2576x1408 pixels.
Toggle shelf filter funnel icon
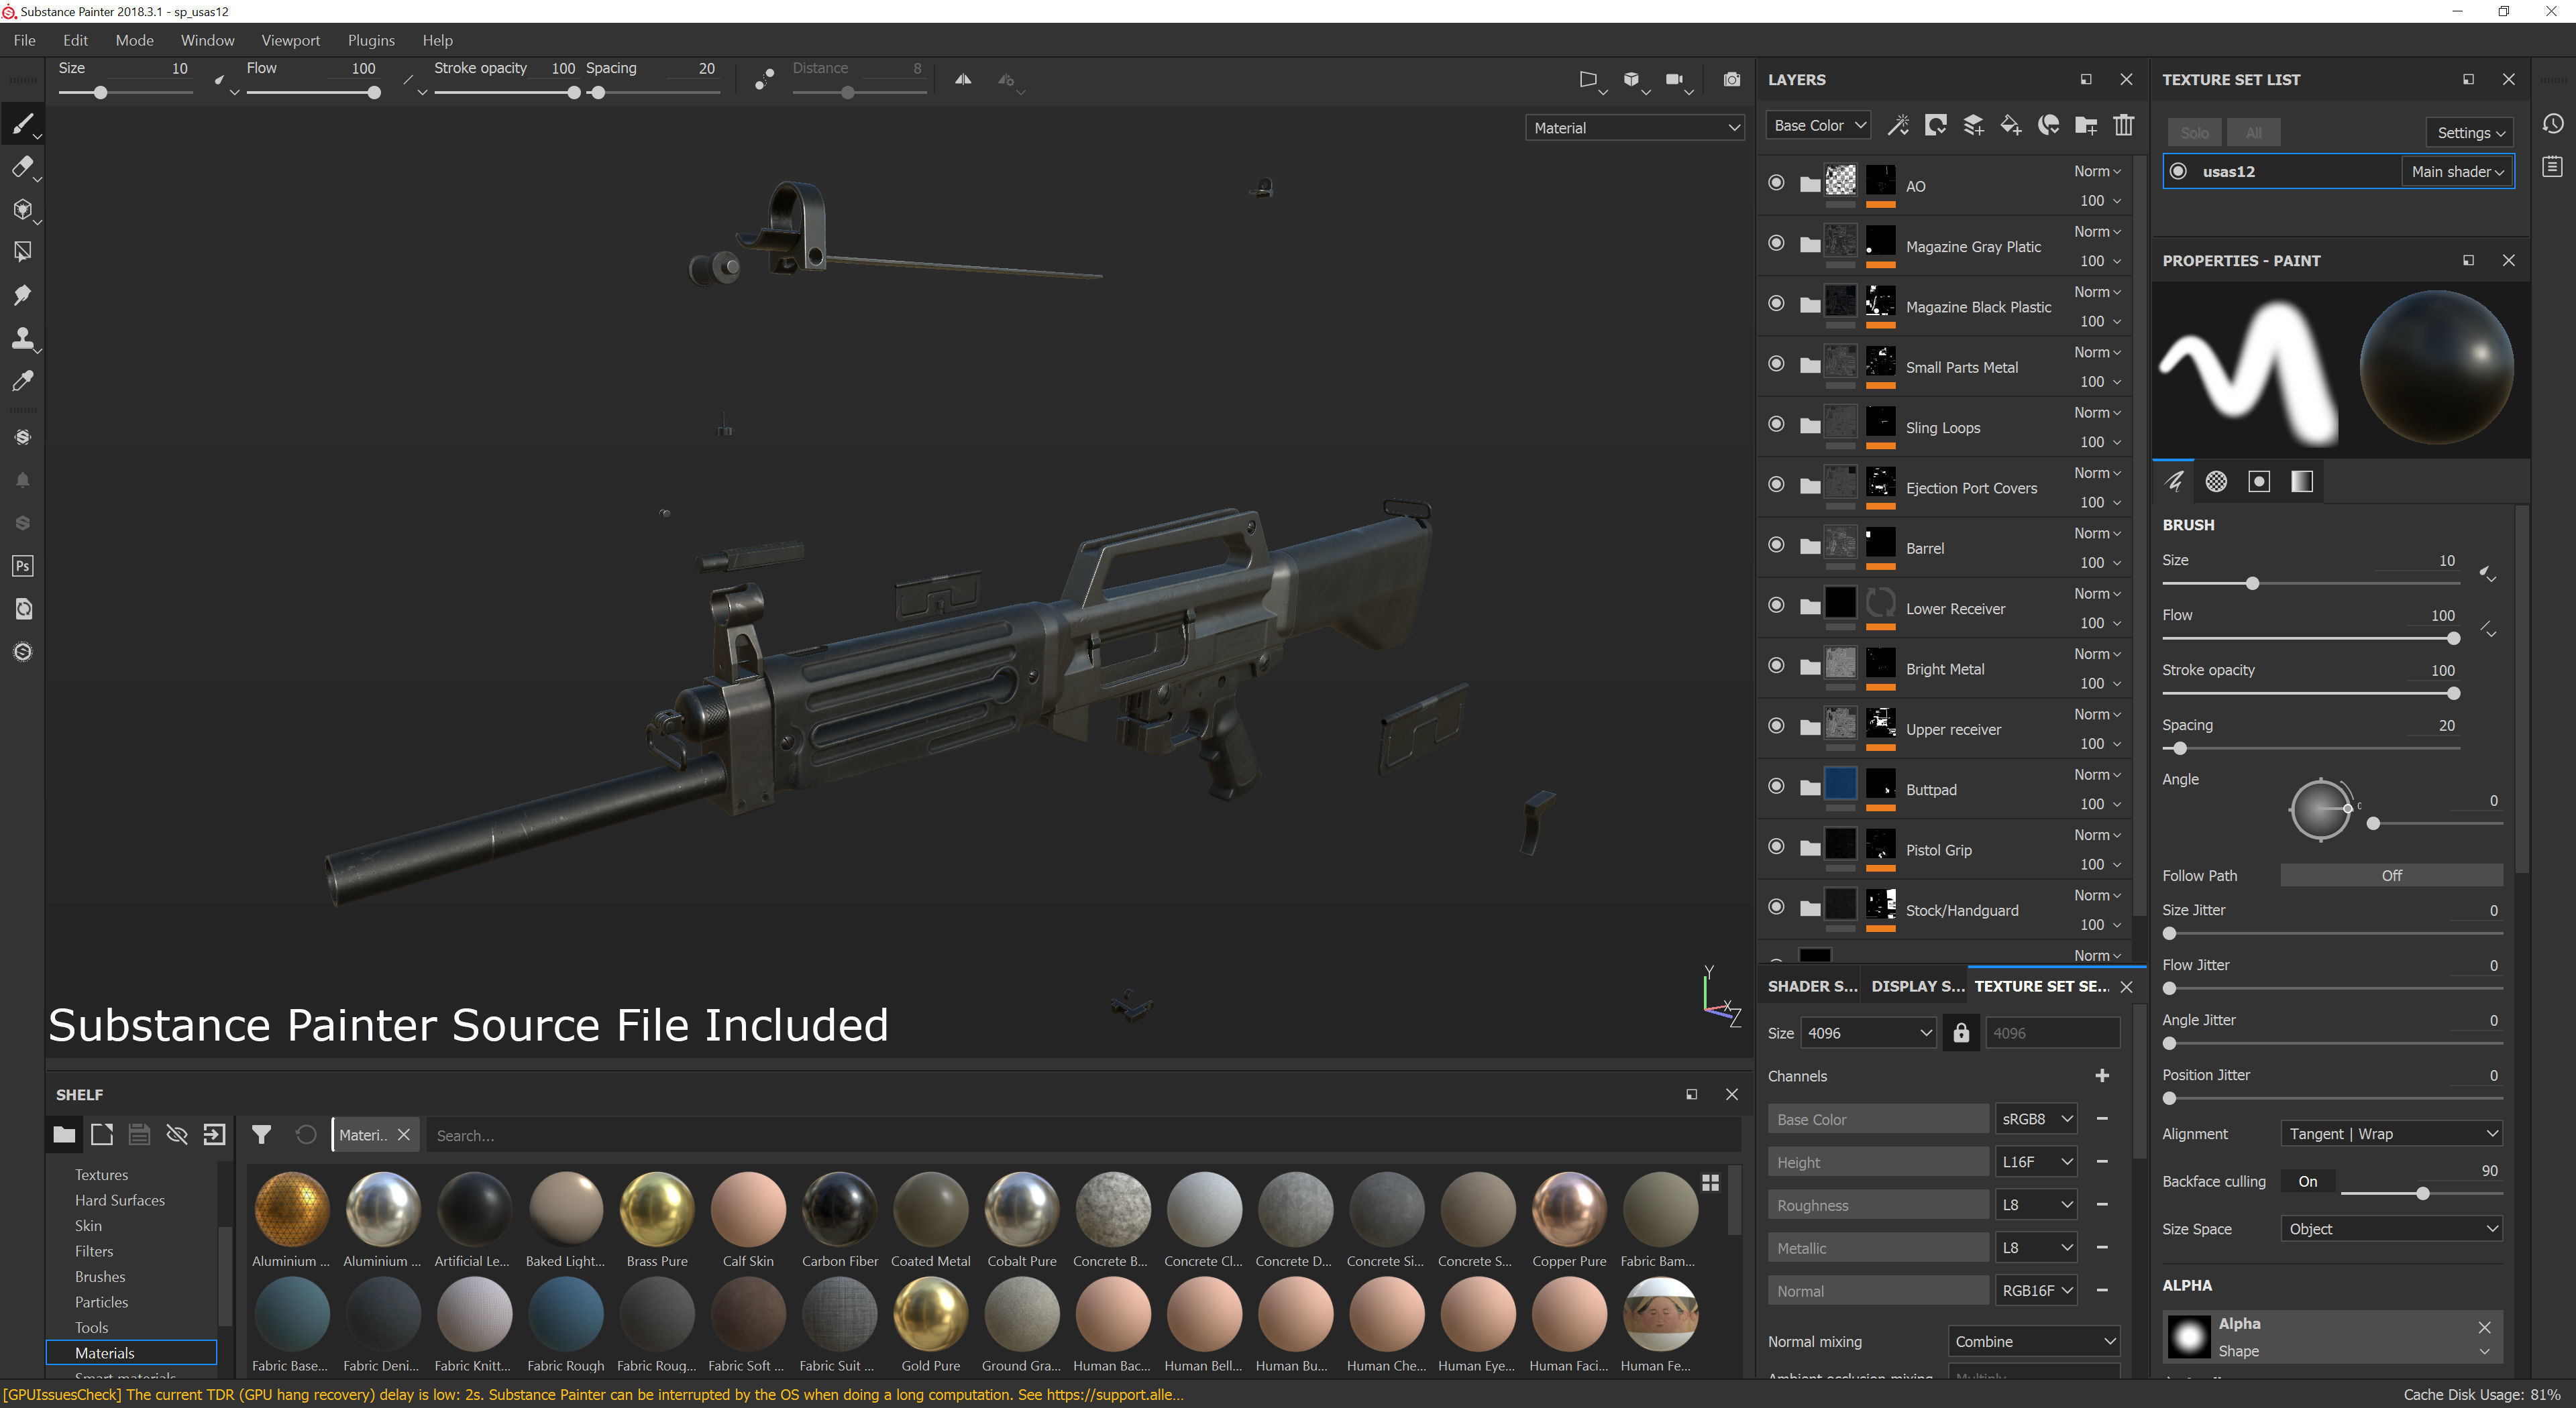(x=261, y=1134)
